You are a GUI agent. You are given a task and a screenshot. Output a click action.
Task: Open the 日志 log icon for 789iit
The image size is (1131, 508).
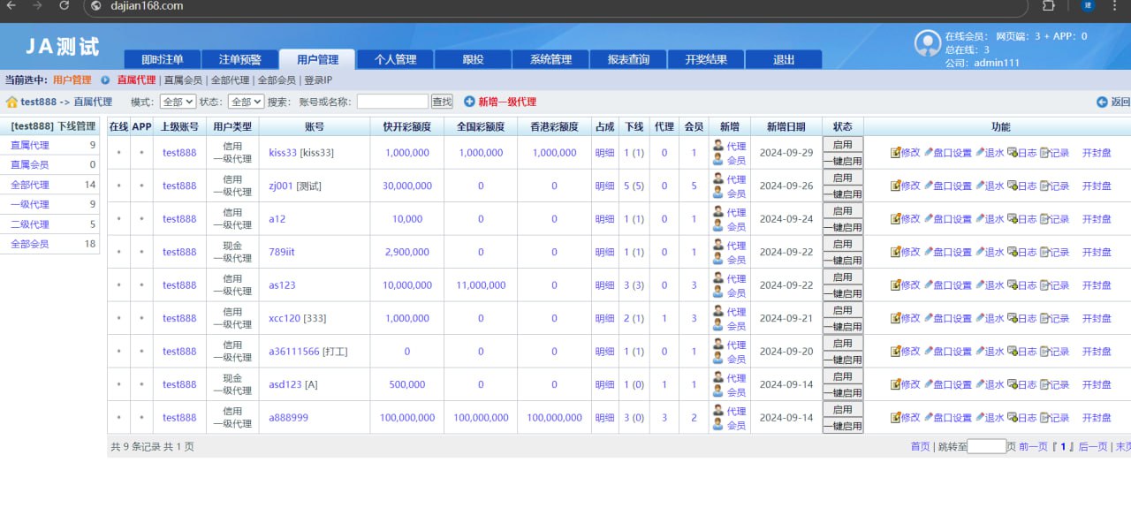point(1013,253)
